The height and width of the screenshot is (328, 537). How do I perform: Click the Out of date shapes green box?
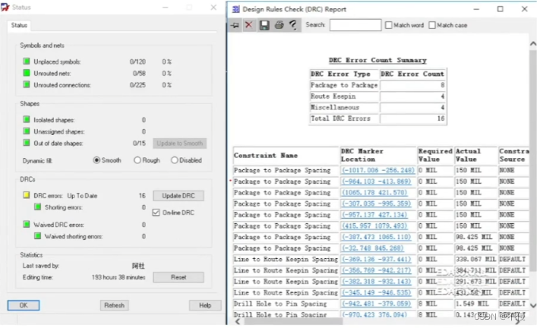(x=27, y=143)
